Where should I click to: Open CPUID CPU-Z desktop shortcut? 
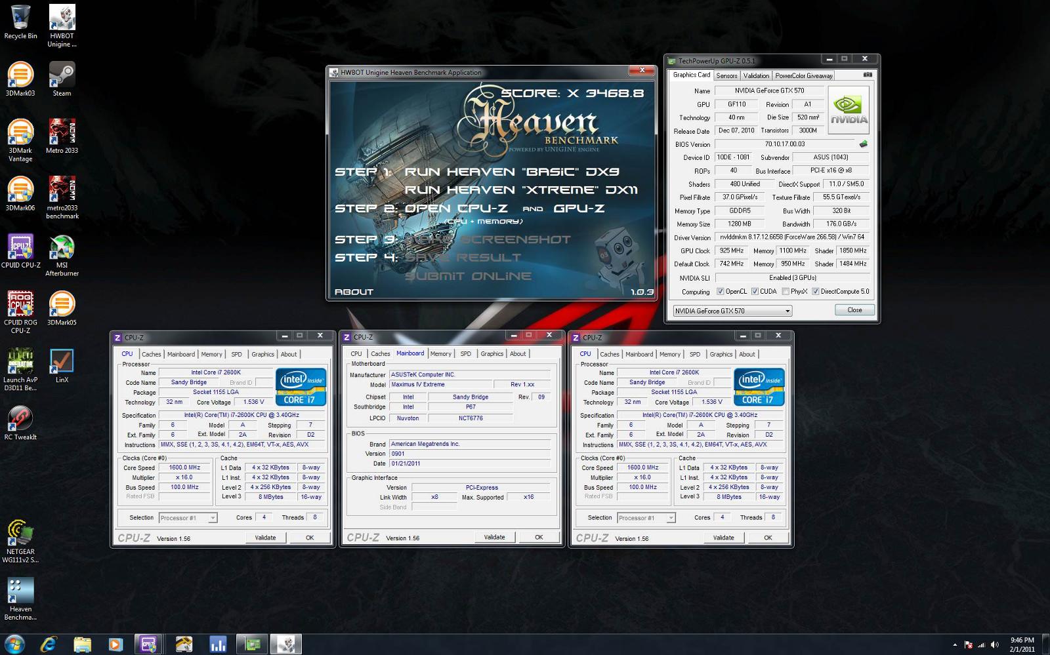20,251
